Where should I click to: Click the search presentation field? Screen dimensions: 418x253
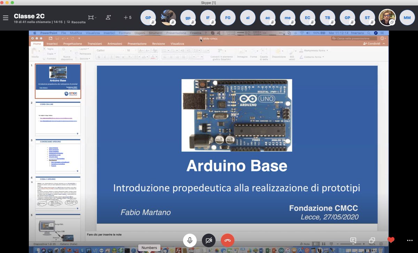click(354, 38)
